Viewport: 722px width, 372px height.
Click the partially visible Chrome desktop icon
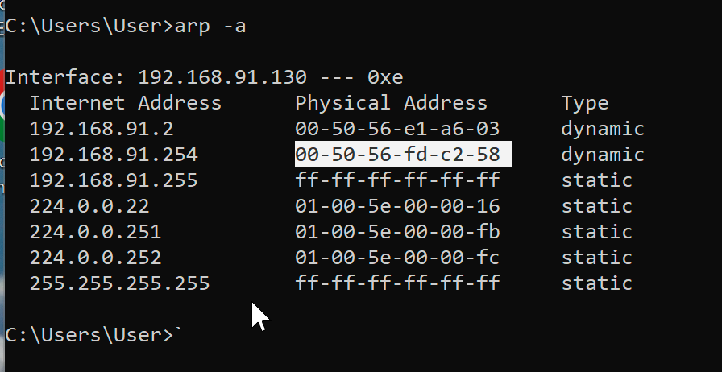[2, 105]
